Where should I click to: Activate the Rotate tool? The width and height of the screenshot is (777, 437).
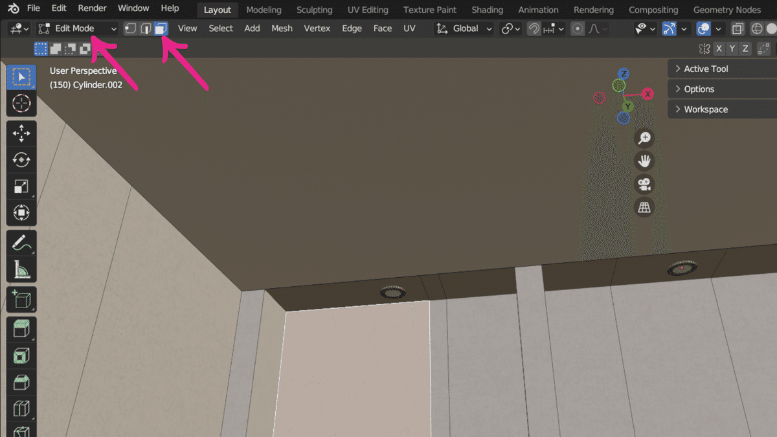(21, 159)
